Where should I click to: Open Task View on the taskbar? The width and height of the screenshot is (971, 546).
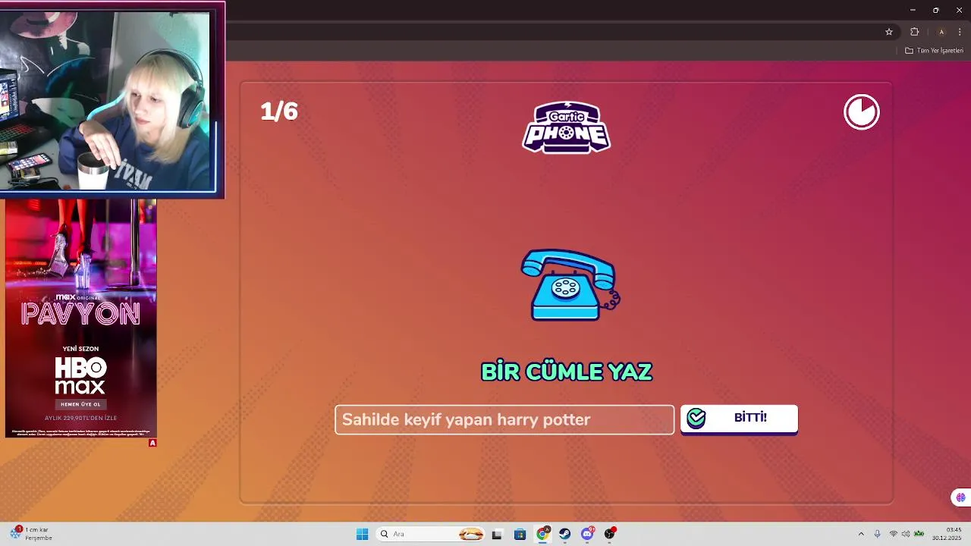pyautogui.click(x=497, y=534)
